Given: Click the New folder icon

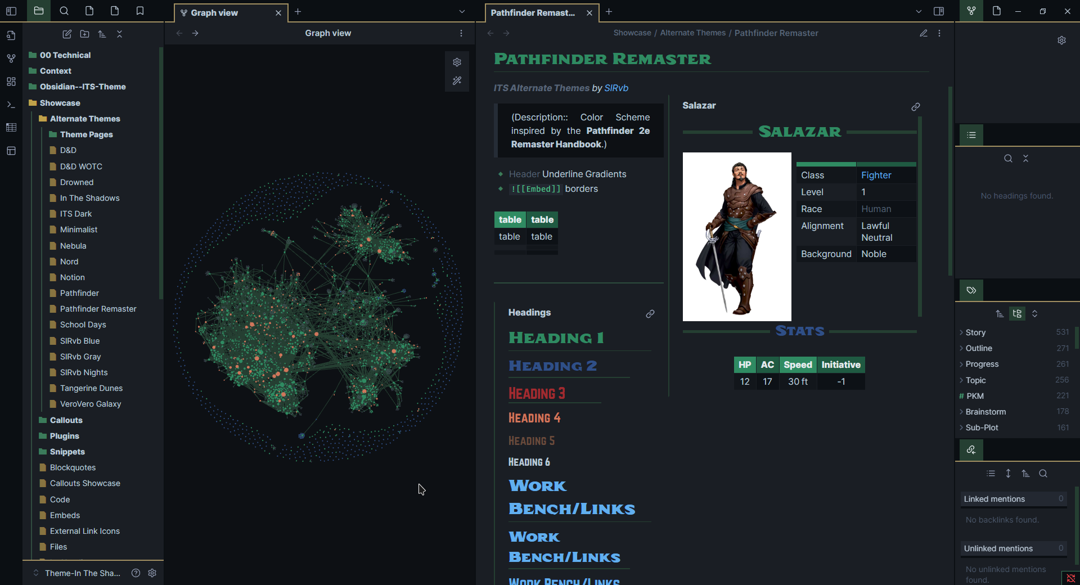Looking at the screenshot, I should click(x=84, y=34).
